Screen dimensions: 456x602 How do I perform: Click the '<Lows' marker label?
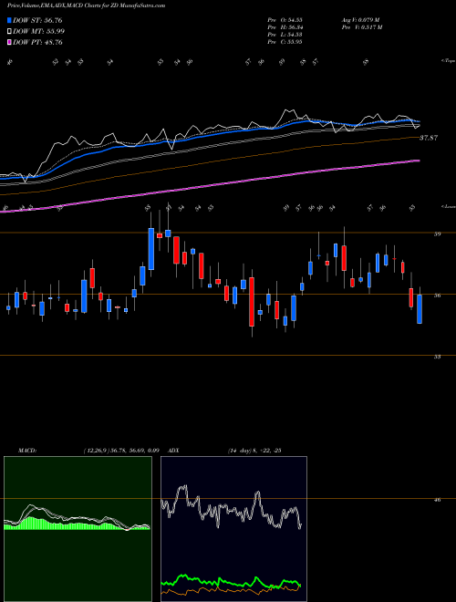448,207
